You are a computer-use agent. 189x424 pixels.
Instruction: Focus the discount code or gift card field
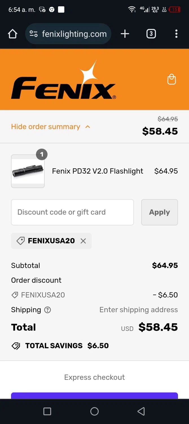(72, 212)
